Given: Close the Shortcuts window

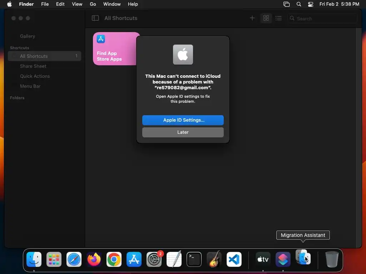Looking at the screenshot, I should click(x=14, y=18).
